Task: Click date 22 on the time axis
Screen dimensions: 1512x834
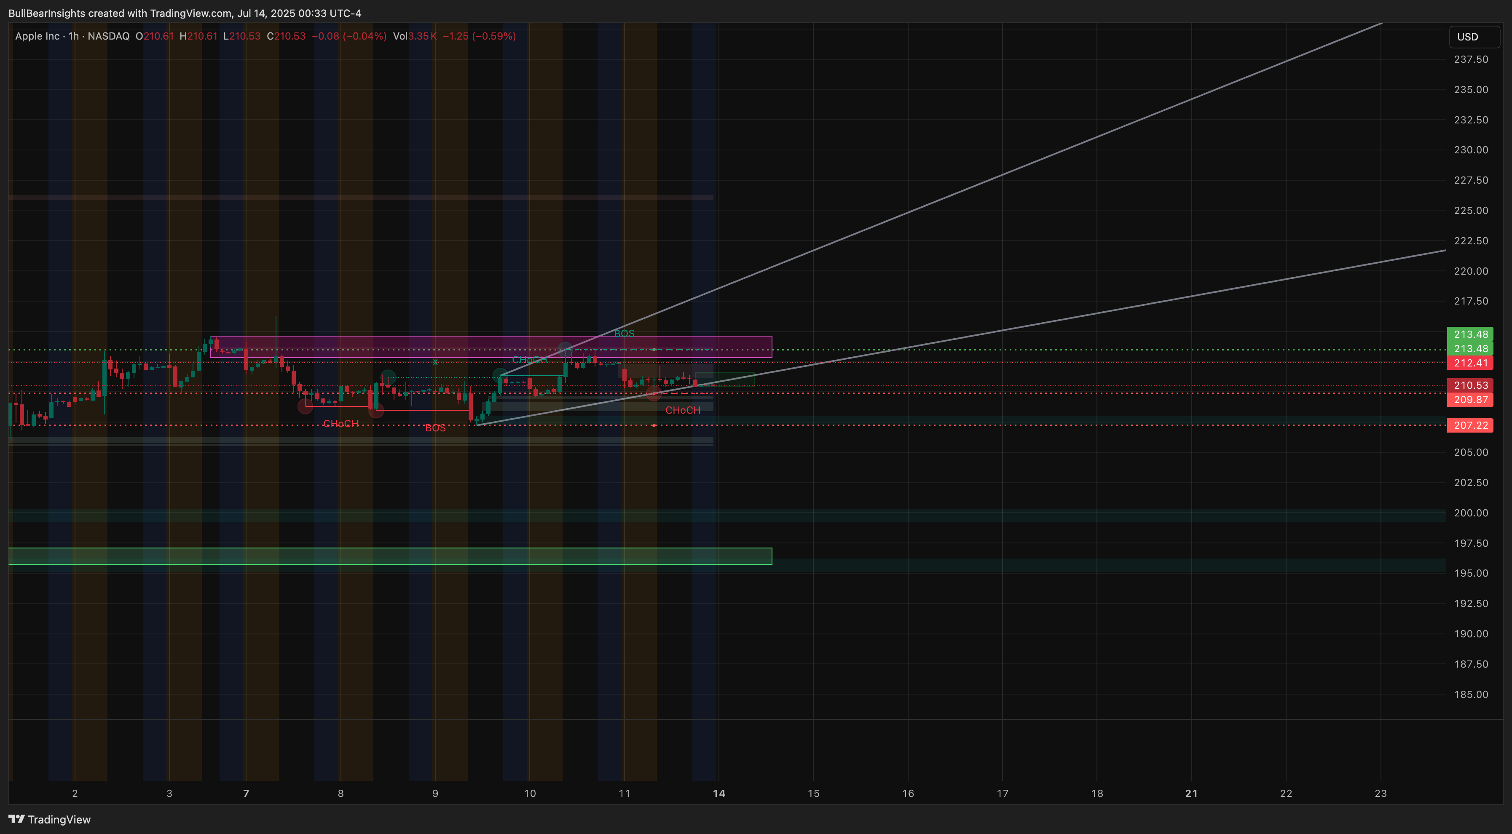Action: [1285, 794]
